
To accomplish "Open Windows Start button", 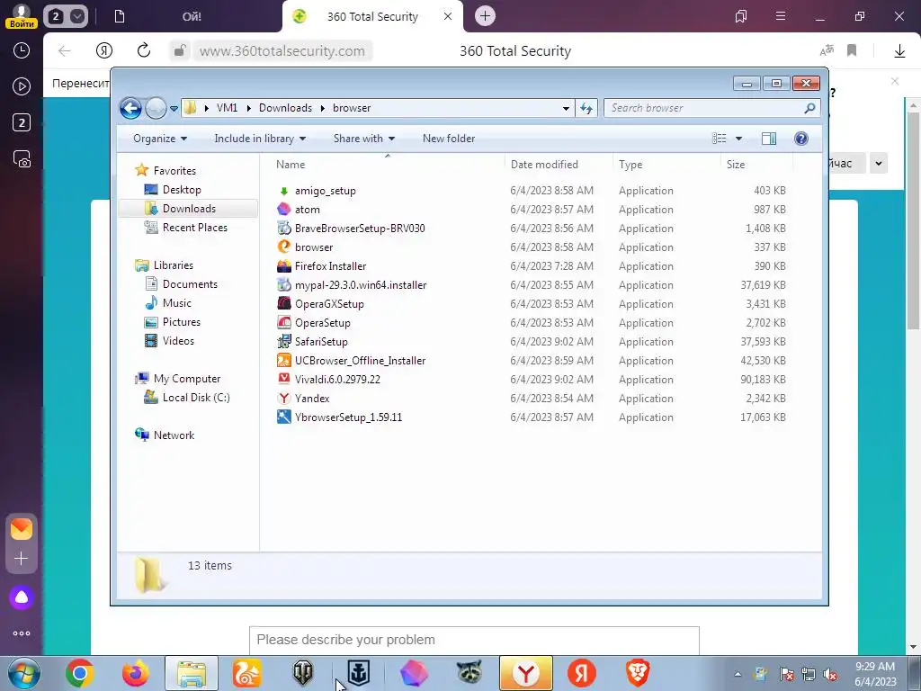I will pyautogui.click(x=22, y=673).
